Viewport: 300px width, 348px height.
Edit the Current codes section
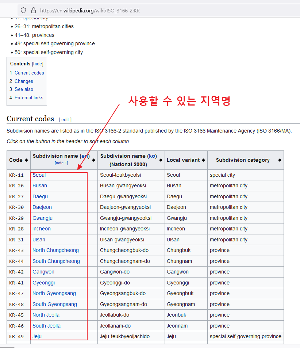tap(65, 120)
